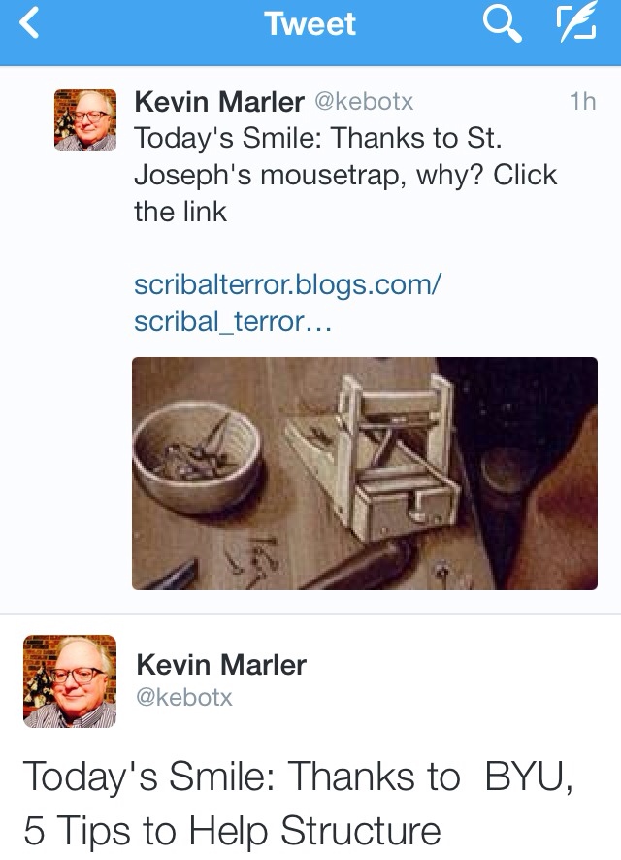Follow the truncated scribal_terror… link line

(233, 321)
